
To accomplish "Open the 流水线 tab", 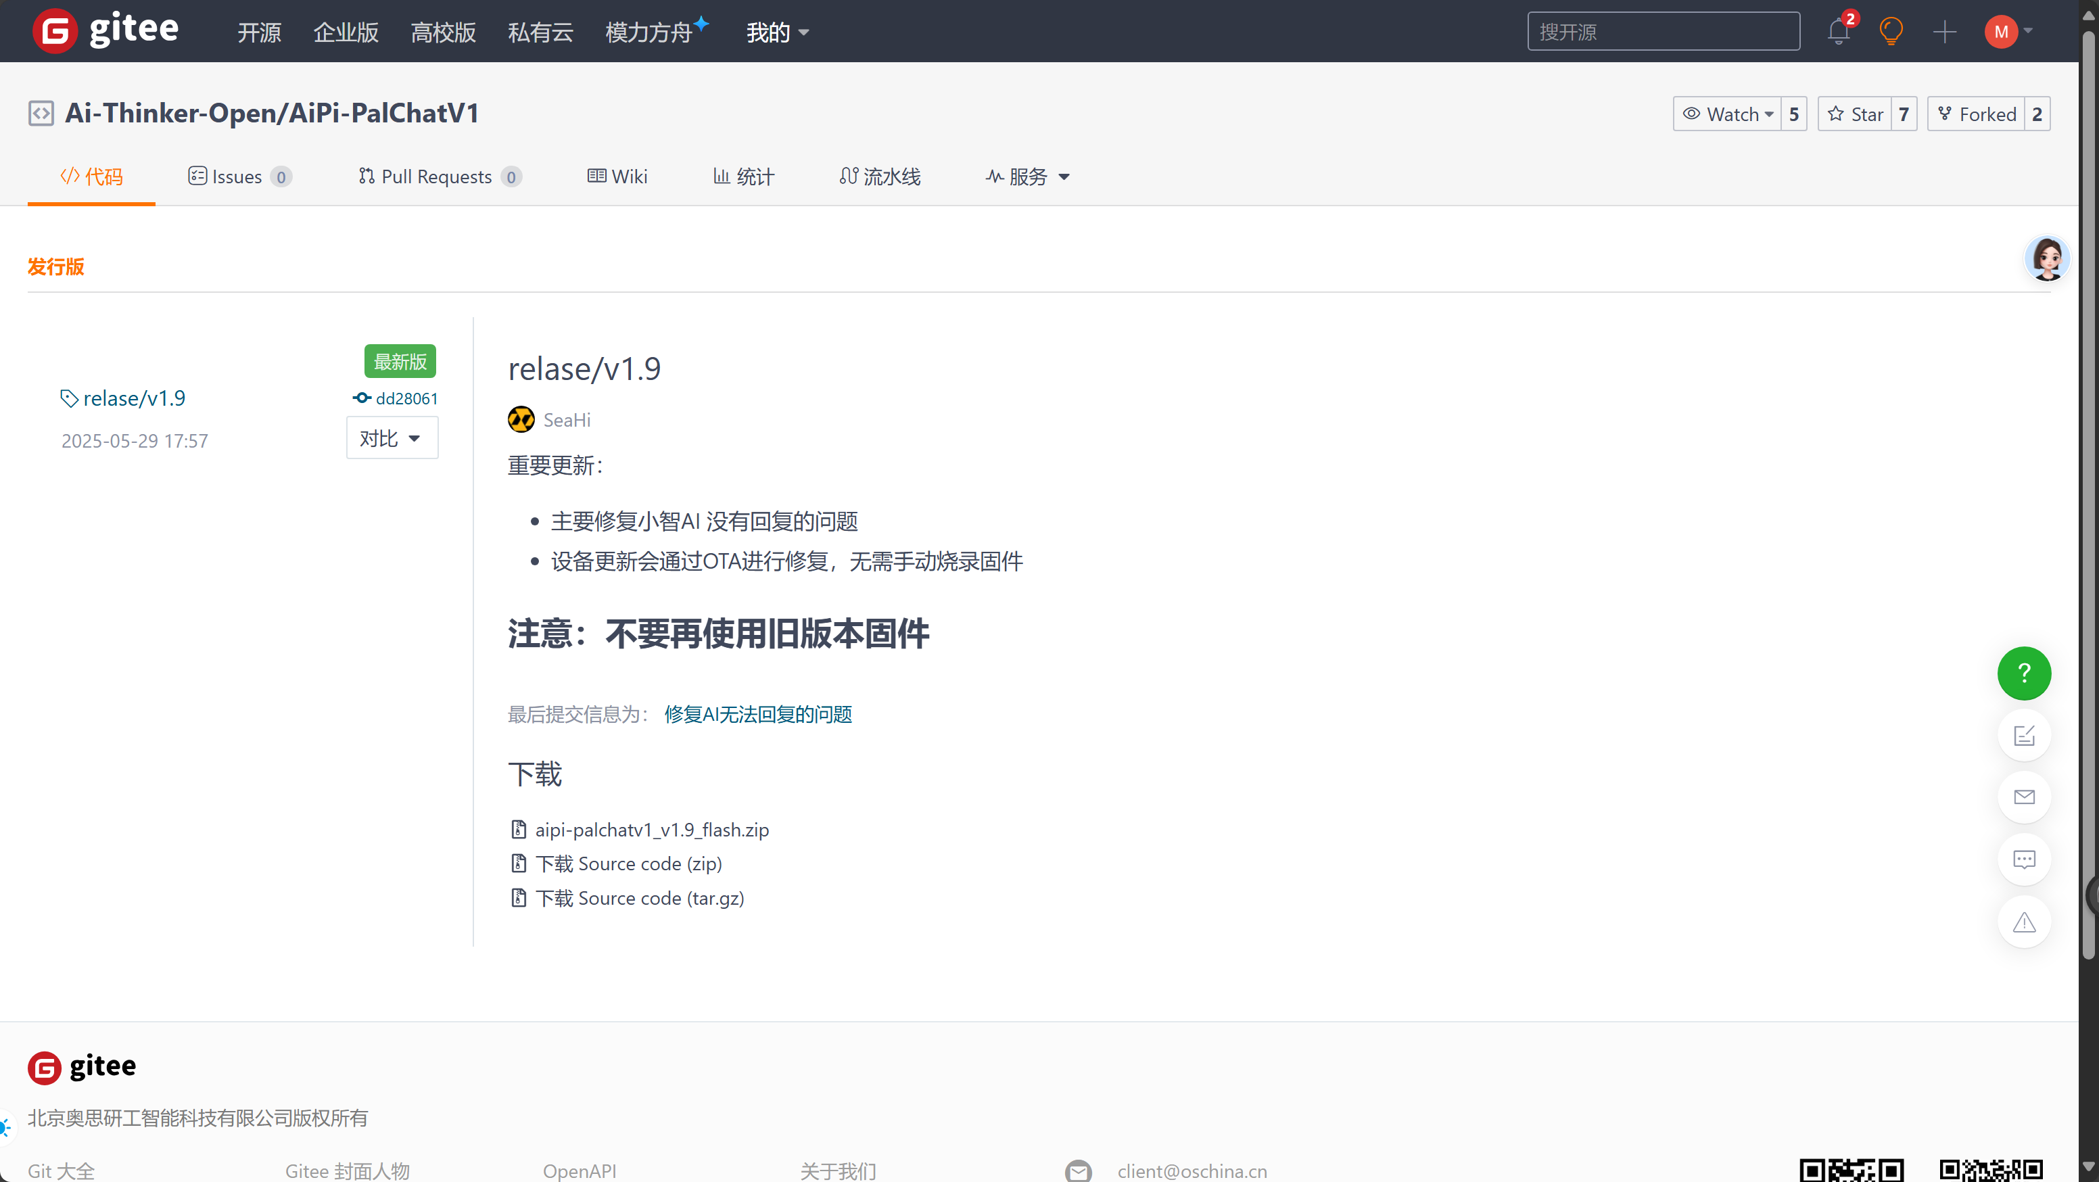I will pos(880,176).
